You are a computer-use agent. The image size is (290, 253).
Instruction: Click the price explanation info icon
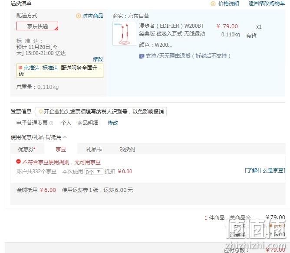point(213,4)
